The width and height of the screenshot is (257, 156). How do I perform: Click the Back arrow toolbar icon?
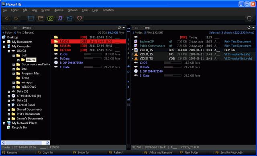click(7, 18)
